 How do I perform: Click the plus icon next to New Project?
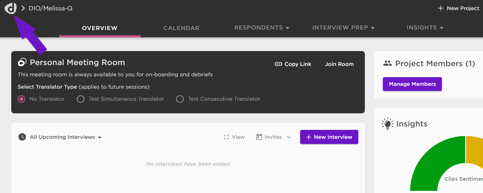click(441, 8)
